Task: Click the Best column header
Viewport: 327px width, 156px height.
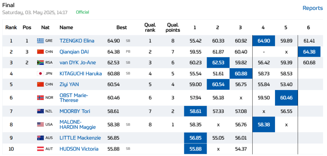Action: pos(122,27)
